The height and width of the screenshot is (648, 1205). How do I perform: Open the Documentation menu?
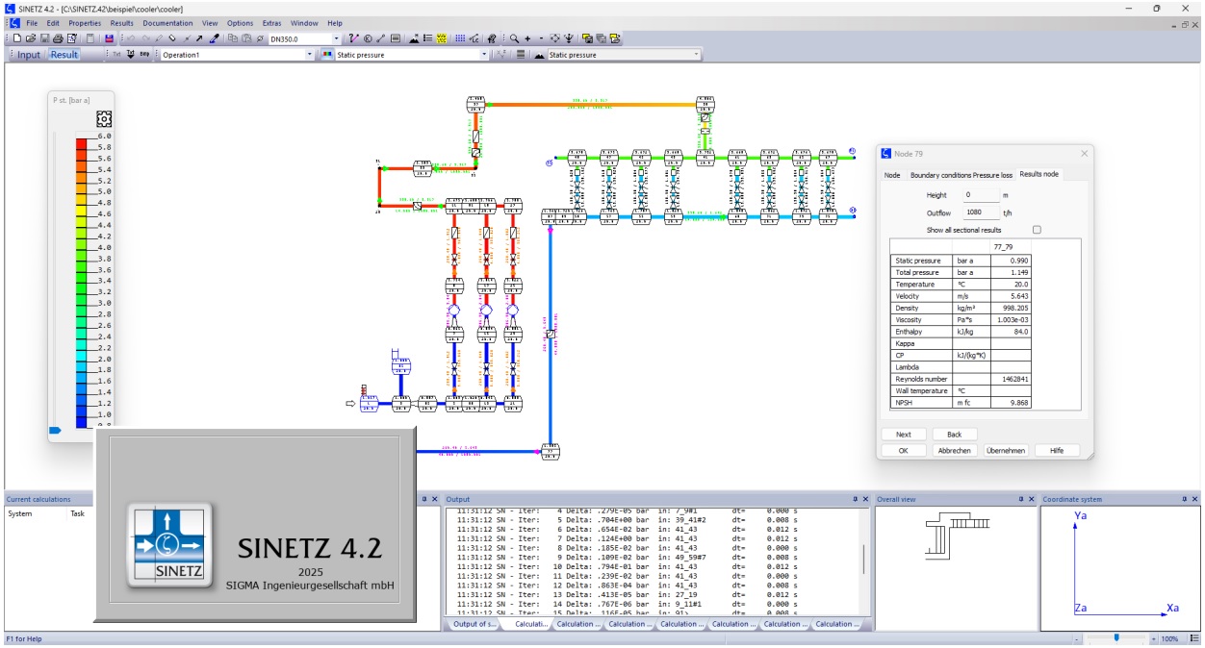169,22
